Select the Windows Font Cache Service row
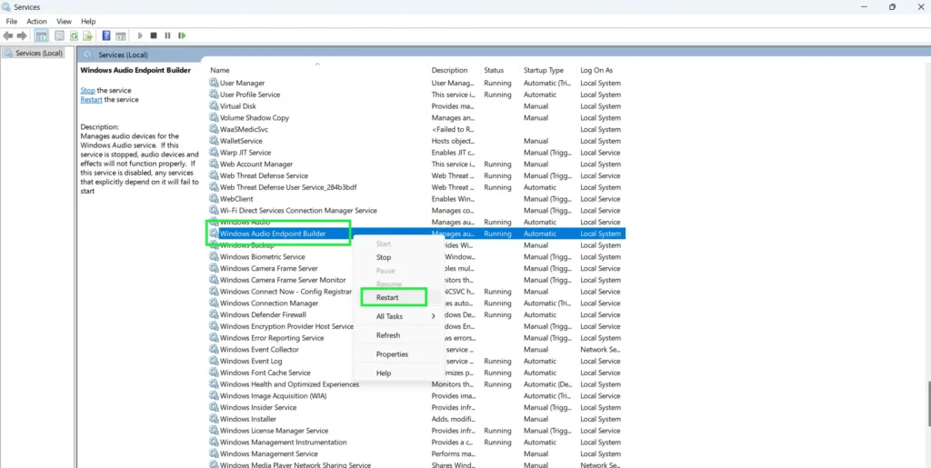931x468 pixels. coord(416,373)
